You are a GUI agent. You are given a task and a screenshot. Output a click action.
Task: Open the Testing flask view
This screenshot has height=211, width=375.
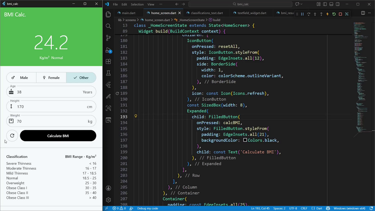click(x=108, y=73)
